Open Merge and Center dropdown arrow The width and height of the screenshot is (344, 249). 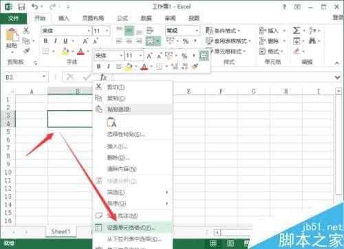click(x=158, y=41)
